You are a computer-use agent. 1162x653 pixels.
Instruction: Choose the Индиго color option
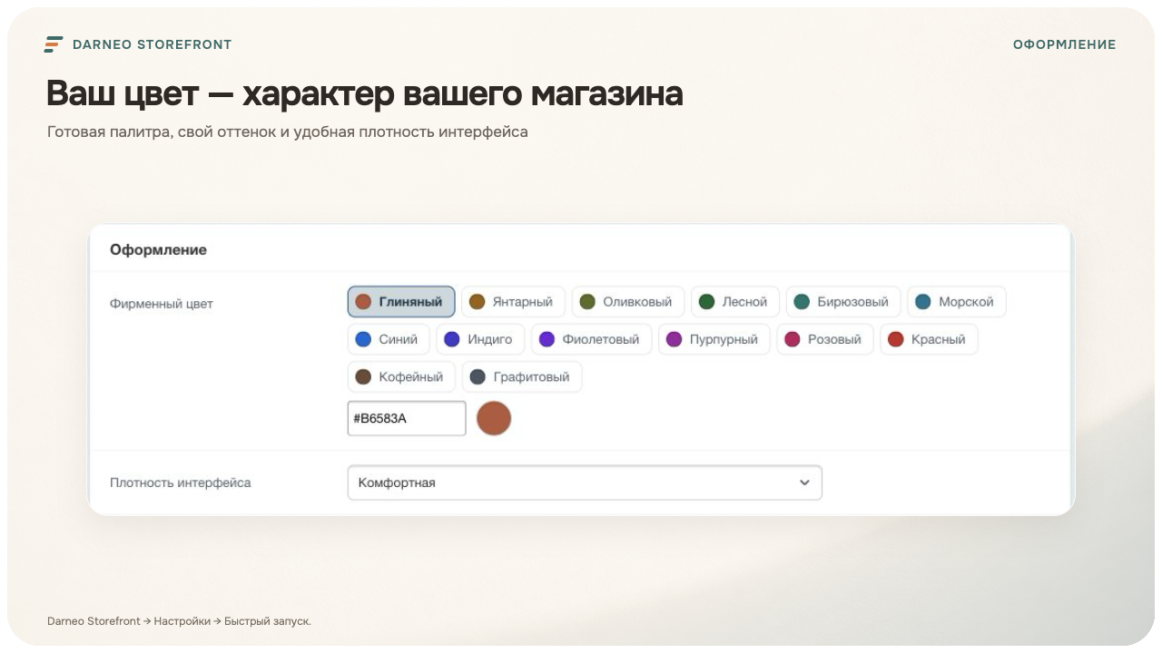click(480, 339)
